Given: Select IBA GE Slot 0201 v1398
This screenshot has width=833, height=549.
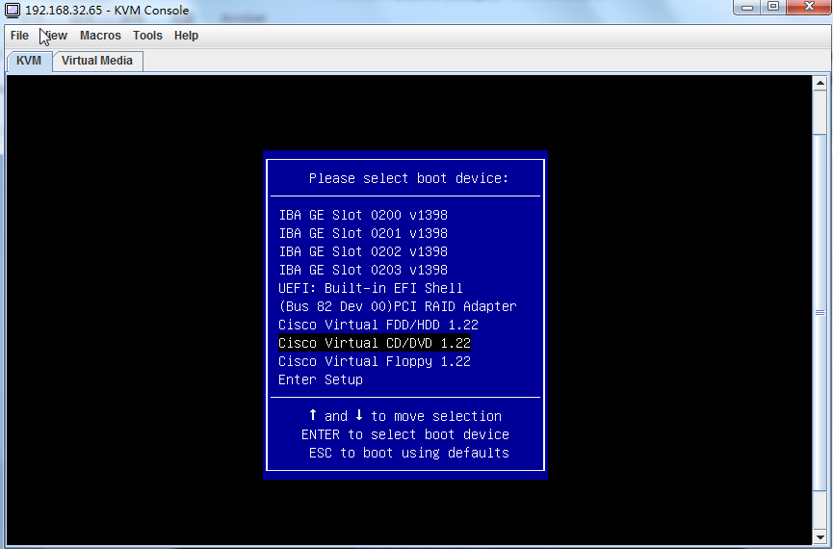Looking at the screenshot, I should pyautogui.click(x=363, y=233).
